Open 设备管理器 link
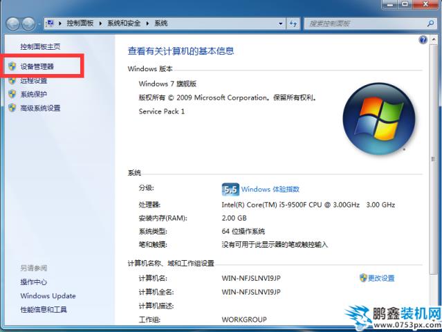Viewport: 442px width, 332px height. [x=37, y=66]
